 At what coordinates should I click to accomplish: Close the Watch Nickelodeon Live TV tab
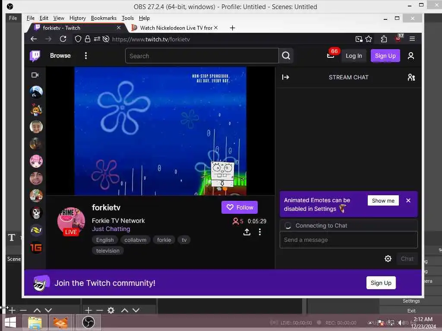pyautogui.click(x=216, y=28)
